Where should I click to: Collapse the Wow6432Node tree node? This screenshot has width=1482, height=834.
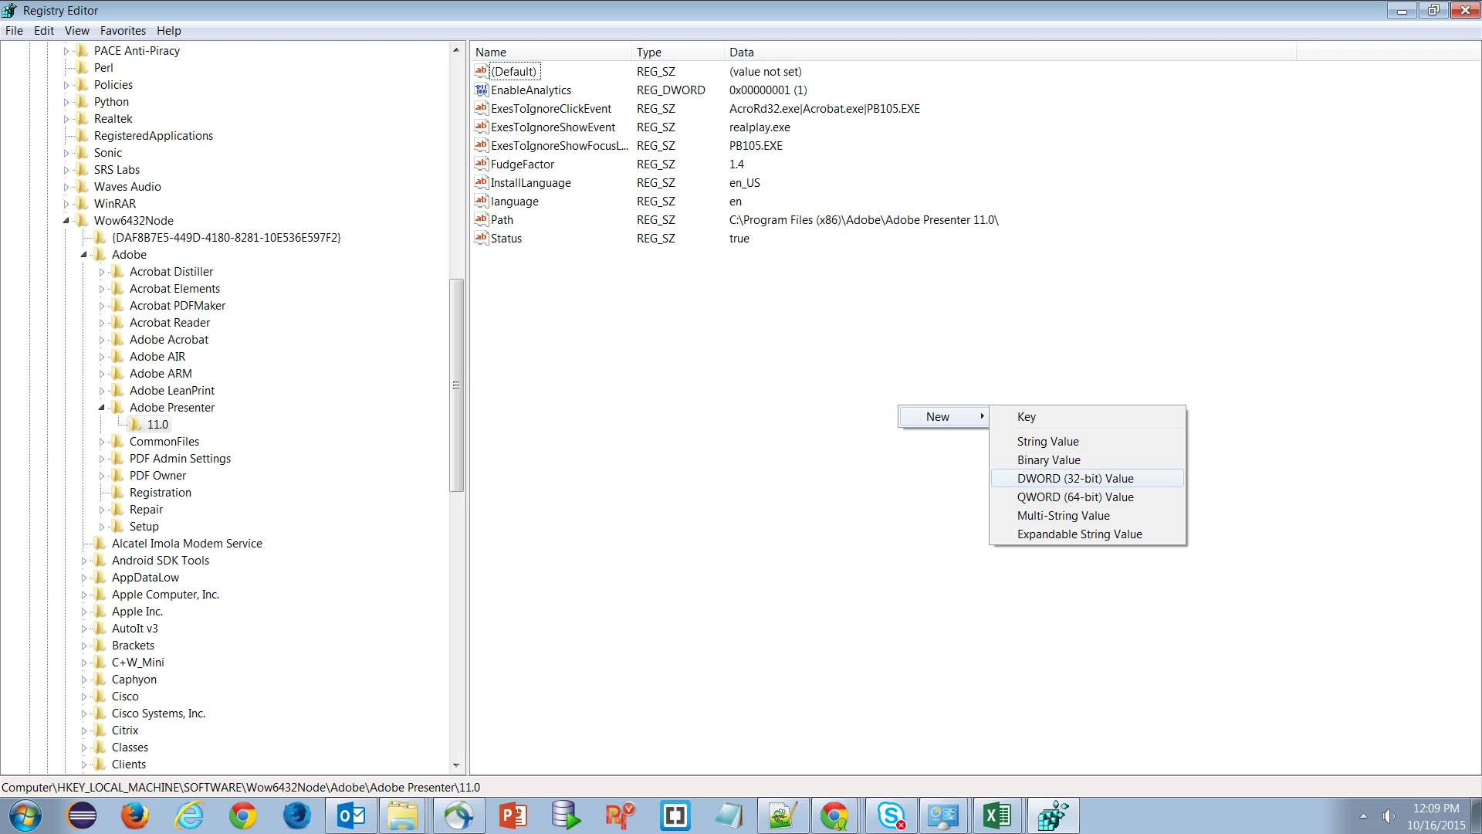click(66, 221)
